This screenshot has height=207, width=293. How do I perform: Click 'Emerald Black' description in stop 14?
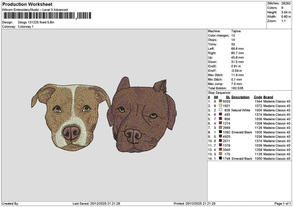(x=242, y=159)
